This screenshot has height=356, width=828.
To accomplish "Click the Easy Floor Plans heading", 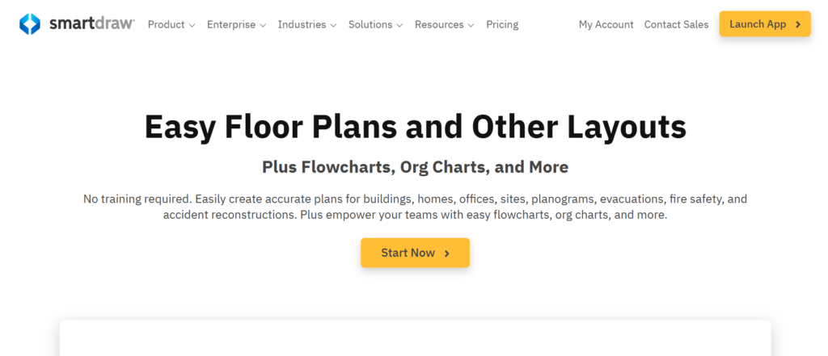I will [415, 127].
